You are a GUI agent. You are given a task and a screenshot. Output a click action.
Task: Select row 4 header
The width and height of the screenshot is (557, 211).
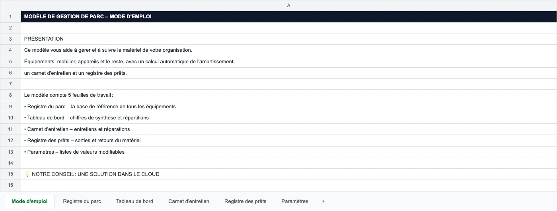[10, 50]
